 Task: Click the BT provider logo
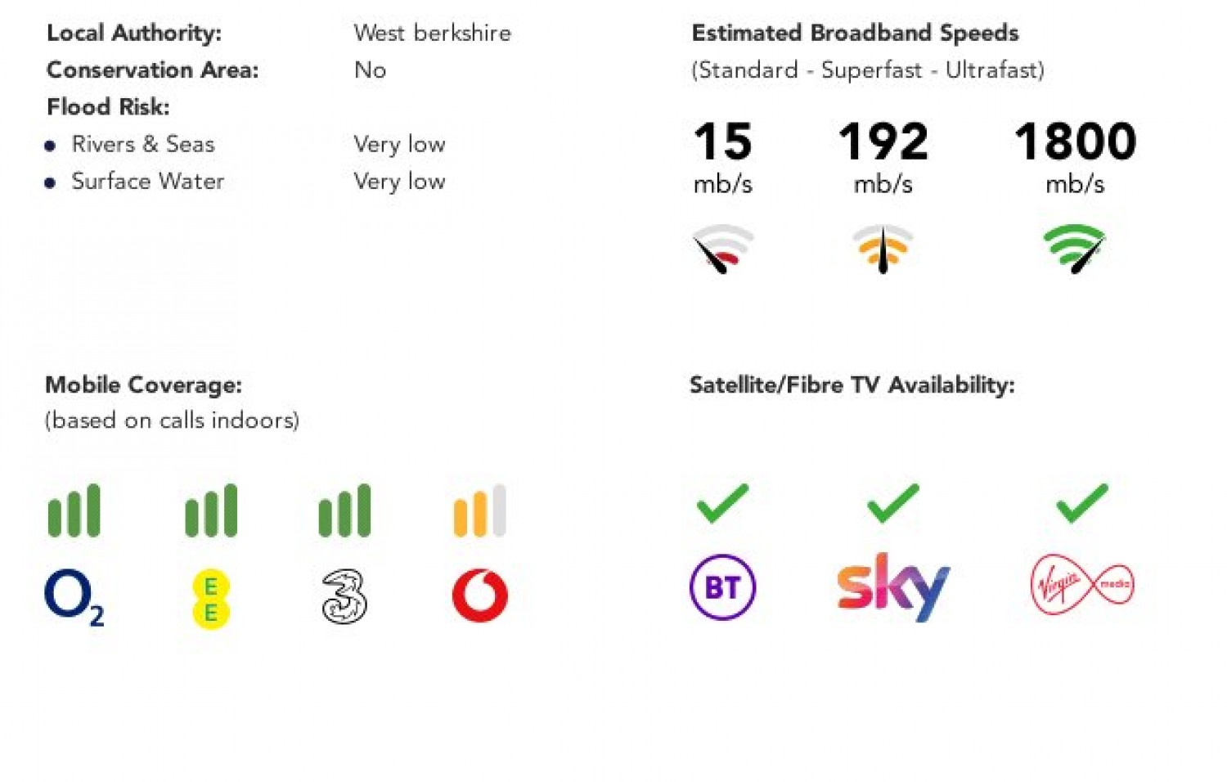(722, 587)
